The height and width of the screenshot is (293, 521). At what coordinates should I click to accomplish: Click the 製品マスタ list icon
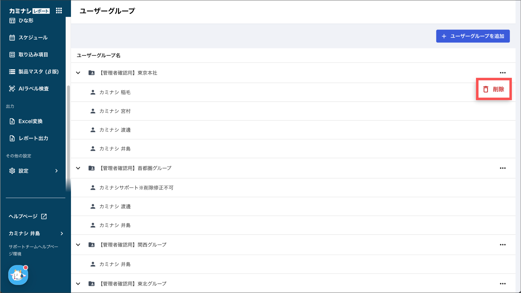point(12,72)
